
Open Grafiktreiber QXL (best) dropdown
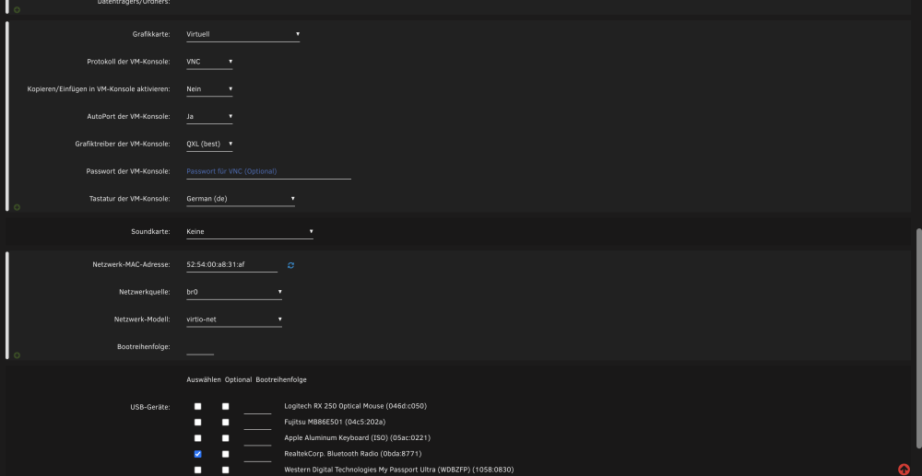click(x=209, y=144)
